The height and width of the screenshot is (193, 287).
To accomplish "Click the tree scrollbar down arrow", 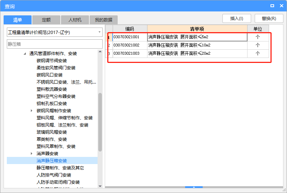I will [100, 186].
